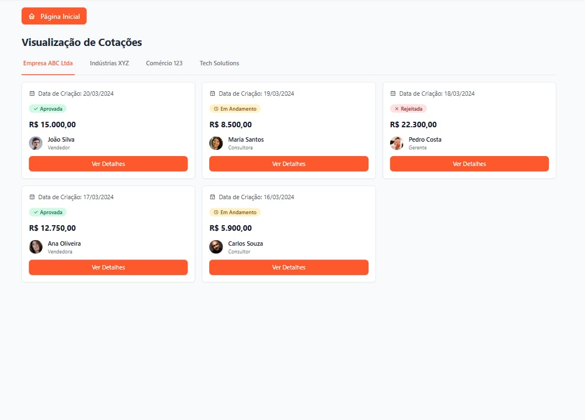Click João Silva's avatar photo
This screenshot has height=420, width=585.
click(x=36, y=143)
